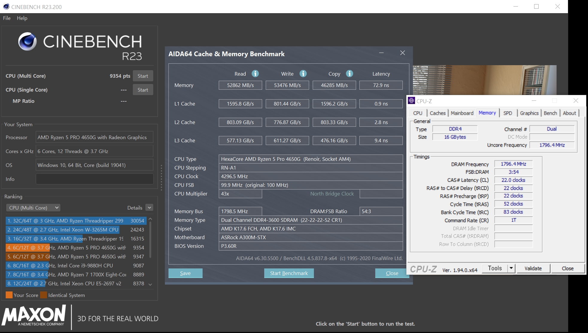Minimize the AIDA64 benchmark window
This screenshot has height=333, width=588.
(x=381, y=53)
